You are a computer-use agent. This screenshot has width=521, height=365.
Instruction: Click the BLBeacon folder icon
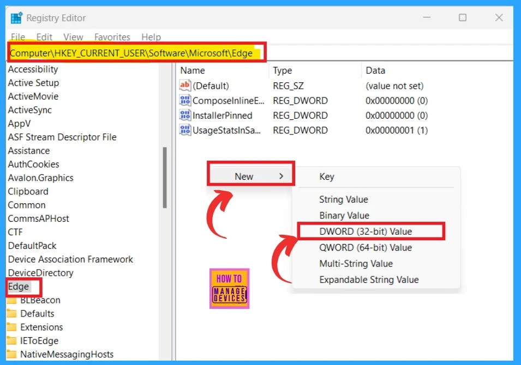click(x=12, y=301)
